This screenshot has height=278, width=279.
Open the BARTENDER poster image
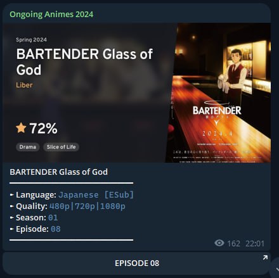point(218,92)
